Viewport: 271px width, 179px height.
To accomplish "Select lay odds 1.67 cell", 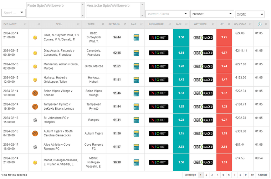I will (x=224, y=53).
